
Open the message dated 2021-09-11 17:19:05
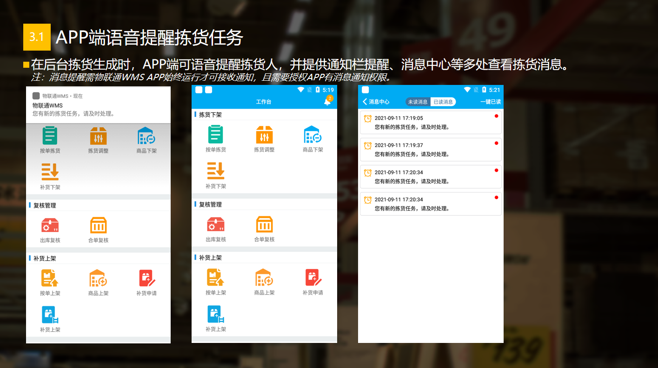point(431,123)
